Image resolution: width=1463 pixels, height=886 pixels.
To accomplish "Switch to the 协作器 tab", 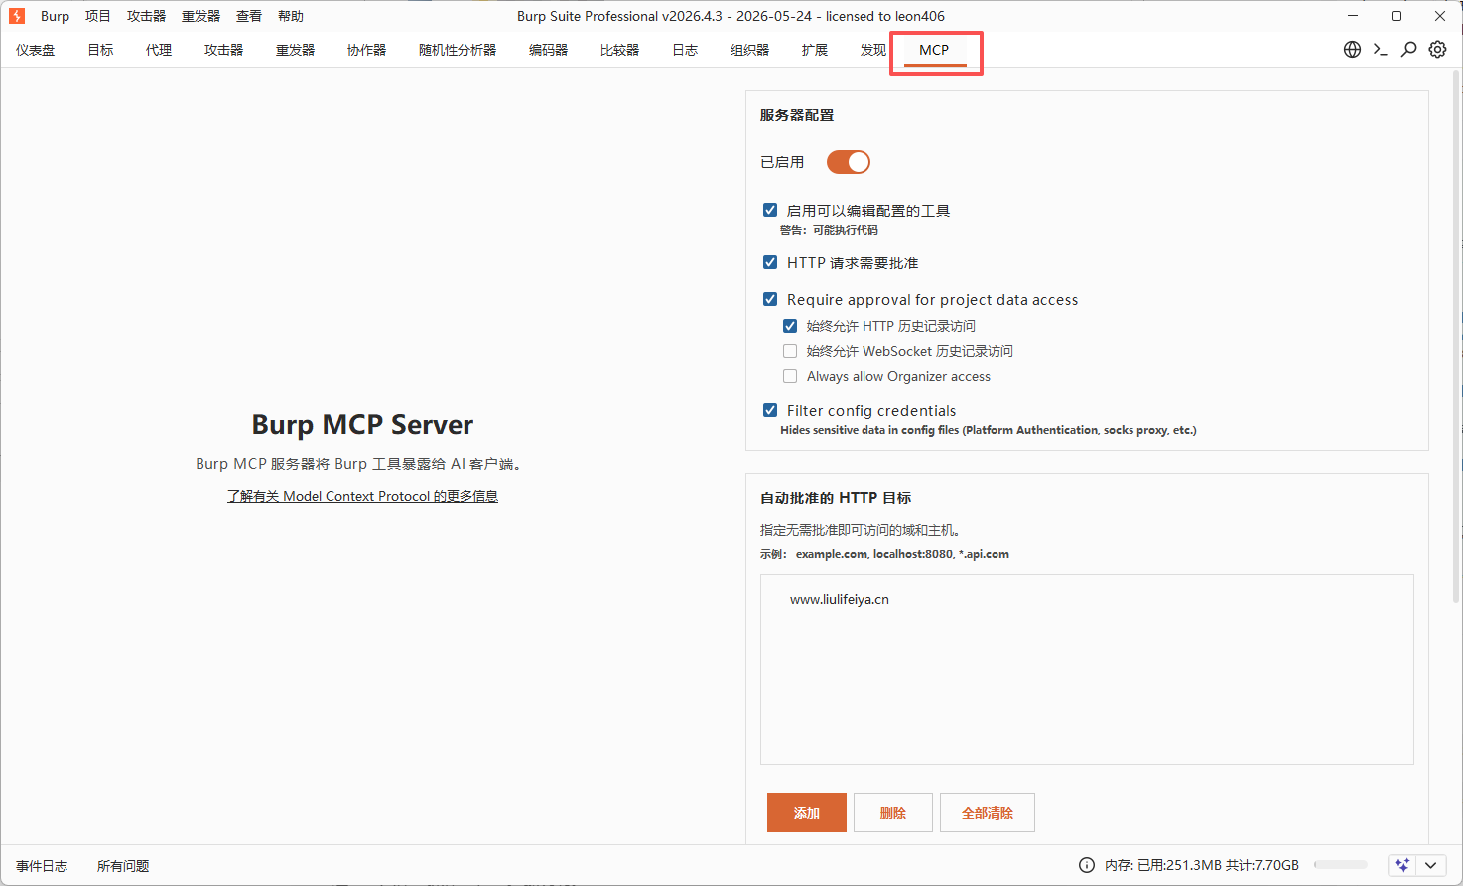I will tap(367, 50).
